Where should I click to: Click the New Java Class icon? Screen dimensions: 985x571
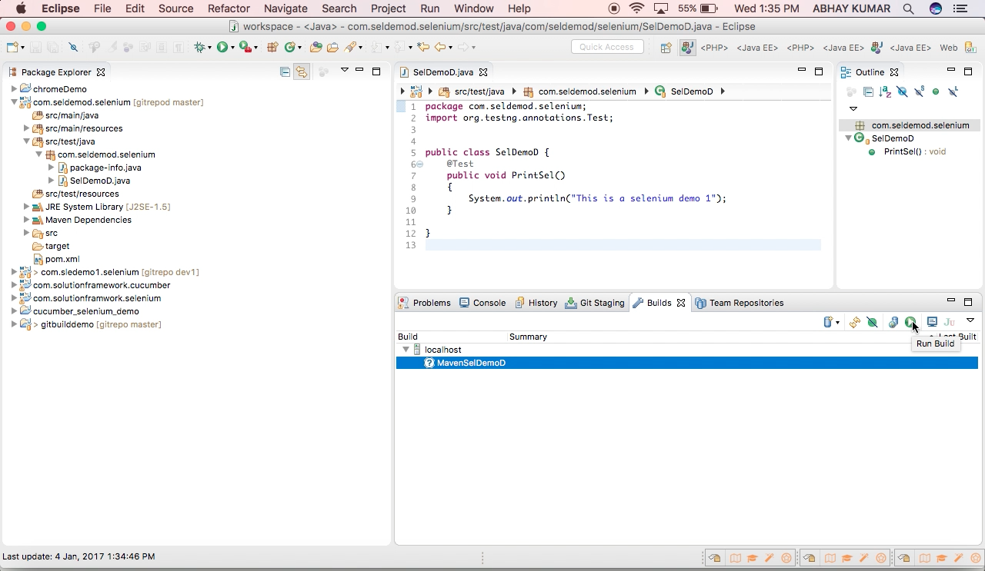[x=290, y=47]
